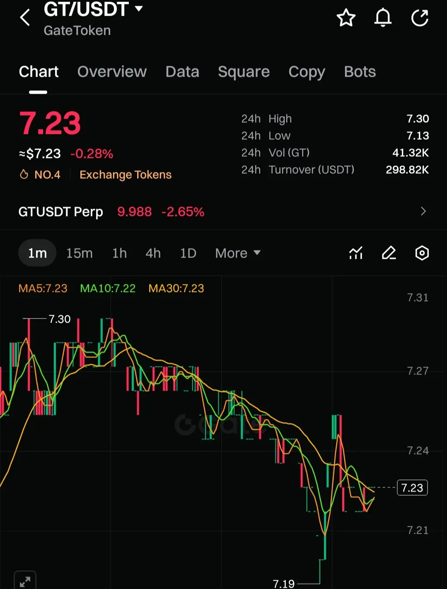
Task: Select the 1h timeframe
Action: click(119, 253)
